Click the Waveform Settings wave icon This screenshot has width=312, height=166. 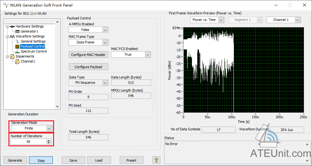point(12,37)
